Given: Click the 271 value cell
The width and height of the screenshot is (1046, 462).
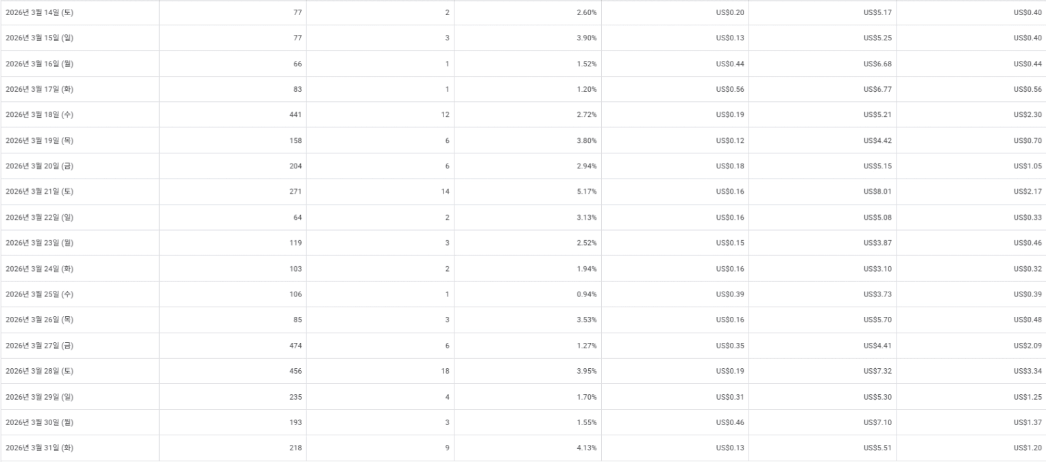Looking at the screenshot, I should pos(295,192).
